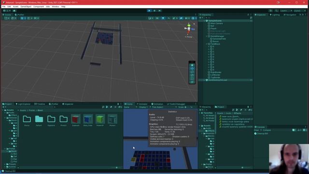This screenshot has width=309, height=174.
Task: Toggle scene audio icon in Scene toolbar
Action: tap(169, 18)
